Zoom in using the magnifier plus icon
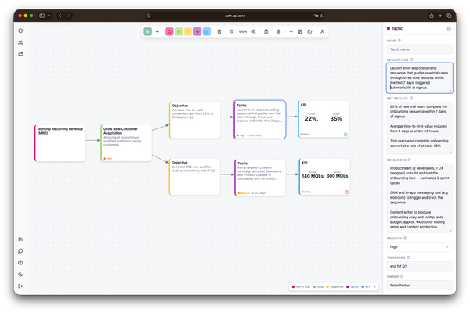 pos(255,31)
